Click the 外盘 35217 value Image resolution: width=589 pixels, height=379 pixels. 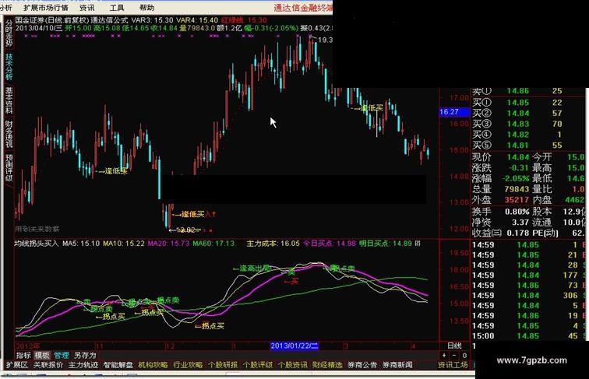tap(517, 200)
